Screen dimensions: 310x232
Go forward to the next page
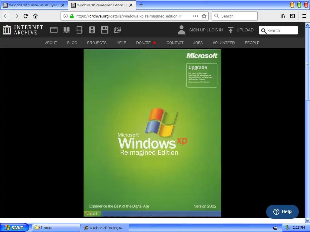16,16
